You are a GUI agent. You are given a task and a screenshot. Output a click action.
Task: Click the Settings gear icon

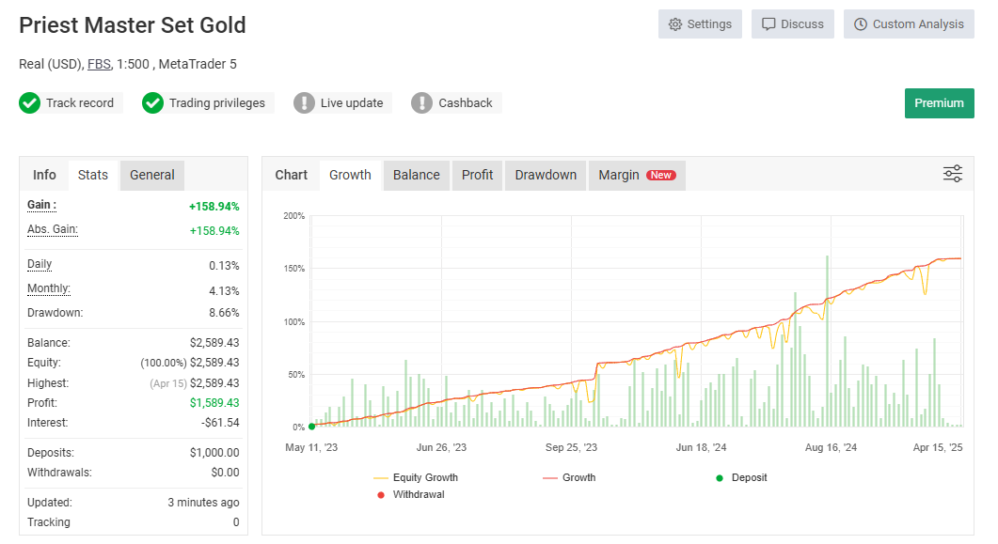[675, 24]
